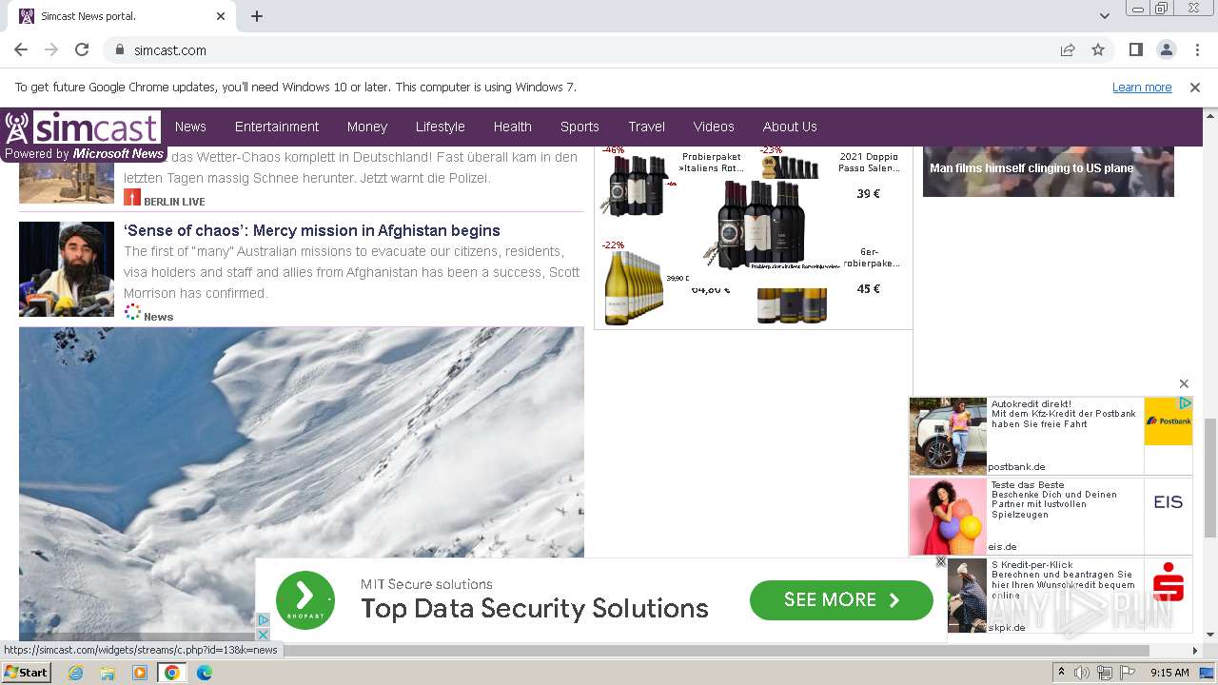Open the Travel section
Viewport: 1218px width, 685px height.
point(647,127)
